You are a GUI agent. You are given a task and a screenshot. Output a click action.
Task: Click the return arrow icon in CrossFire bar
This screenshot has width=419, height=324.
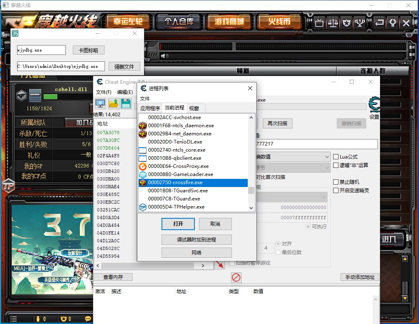(x=379, y=23)
